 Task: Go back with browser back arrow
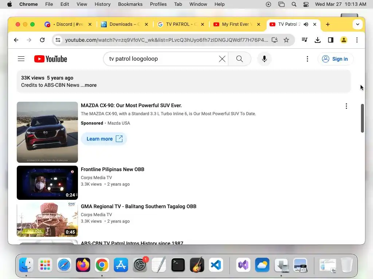(16, 40)
